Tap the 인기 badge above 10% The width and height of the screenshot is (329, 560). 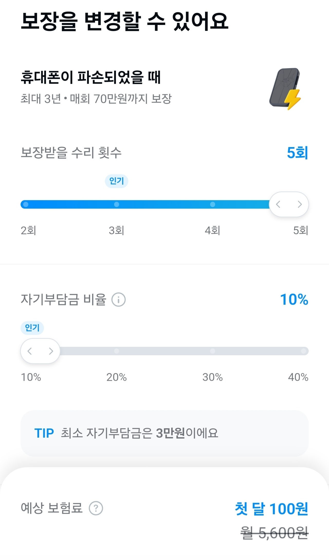[32, 328]
